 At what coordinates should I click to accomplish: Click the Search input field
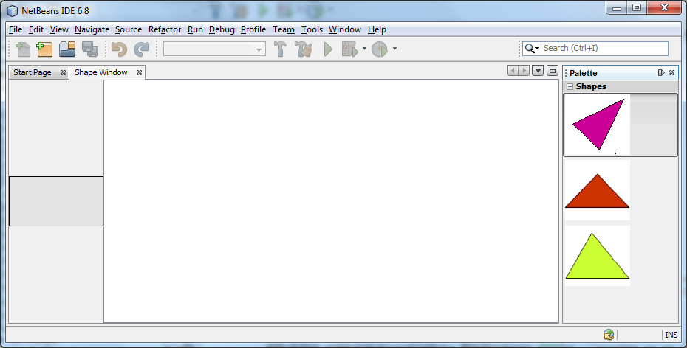pos(604,48)
